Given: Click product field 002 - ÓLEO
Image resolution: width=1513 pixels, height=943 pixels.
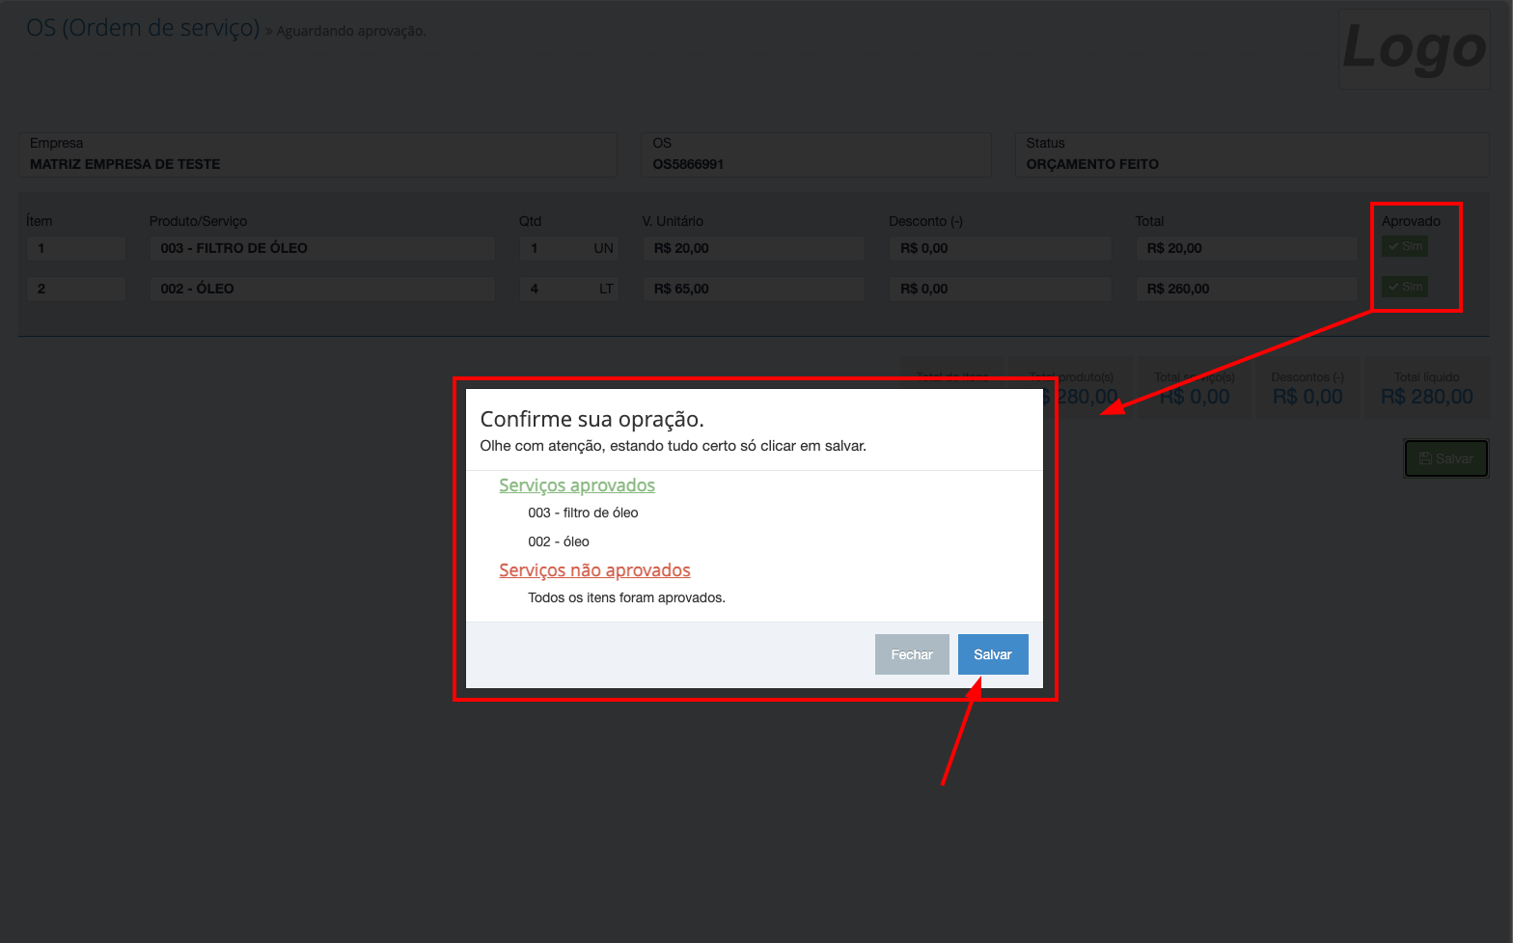Looking at the screenshot, I should (x=322, y=289).
